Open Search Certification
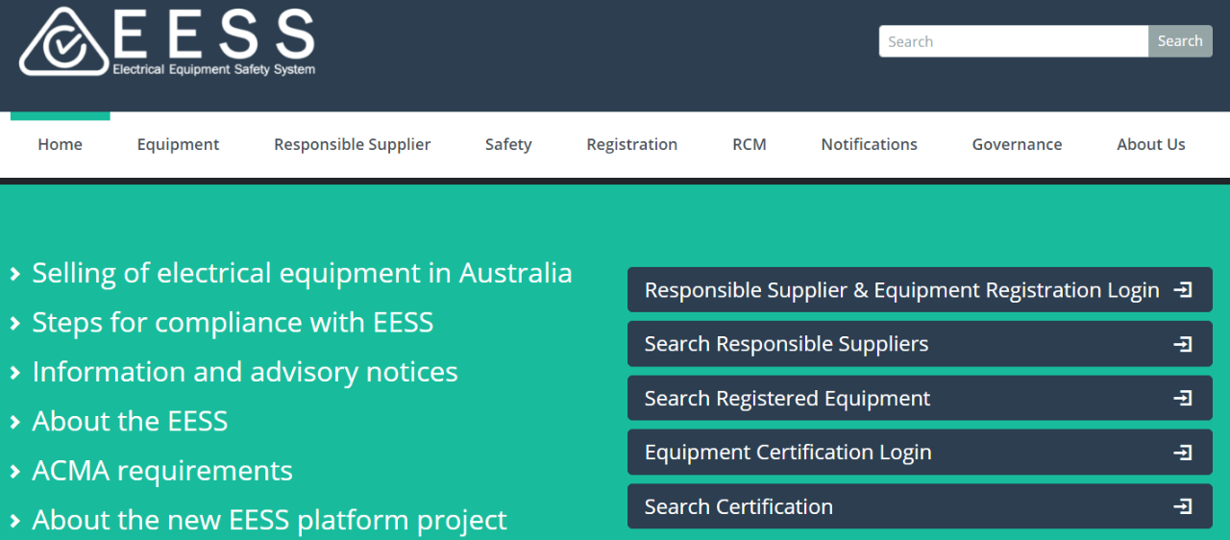The height and width of the screenshot is (540, 1230). [x=920, y=506]
